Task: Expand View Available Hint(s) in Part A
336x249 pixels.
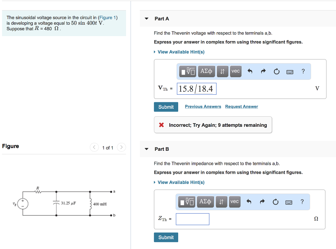Action: pyautogui.click(x=181, y=52)
